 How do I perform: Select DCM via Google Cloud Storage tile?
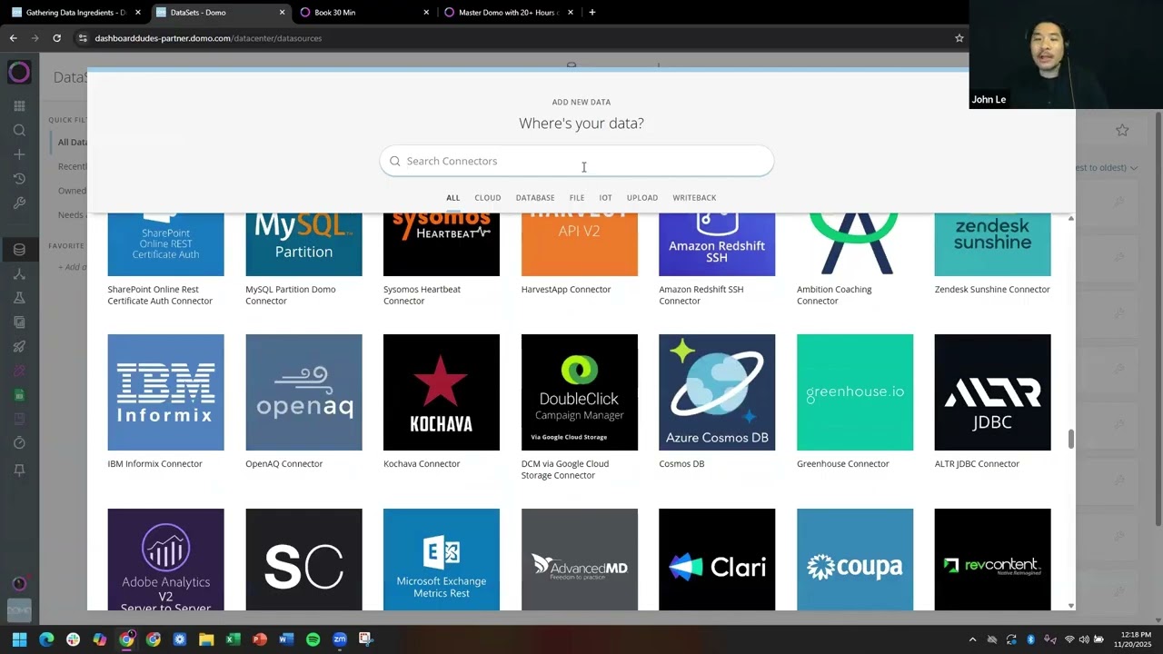(580, 392)
